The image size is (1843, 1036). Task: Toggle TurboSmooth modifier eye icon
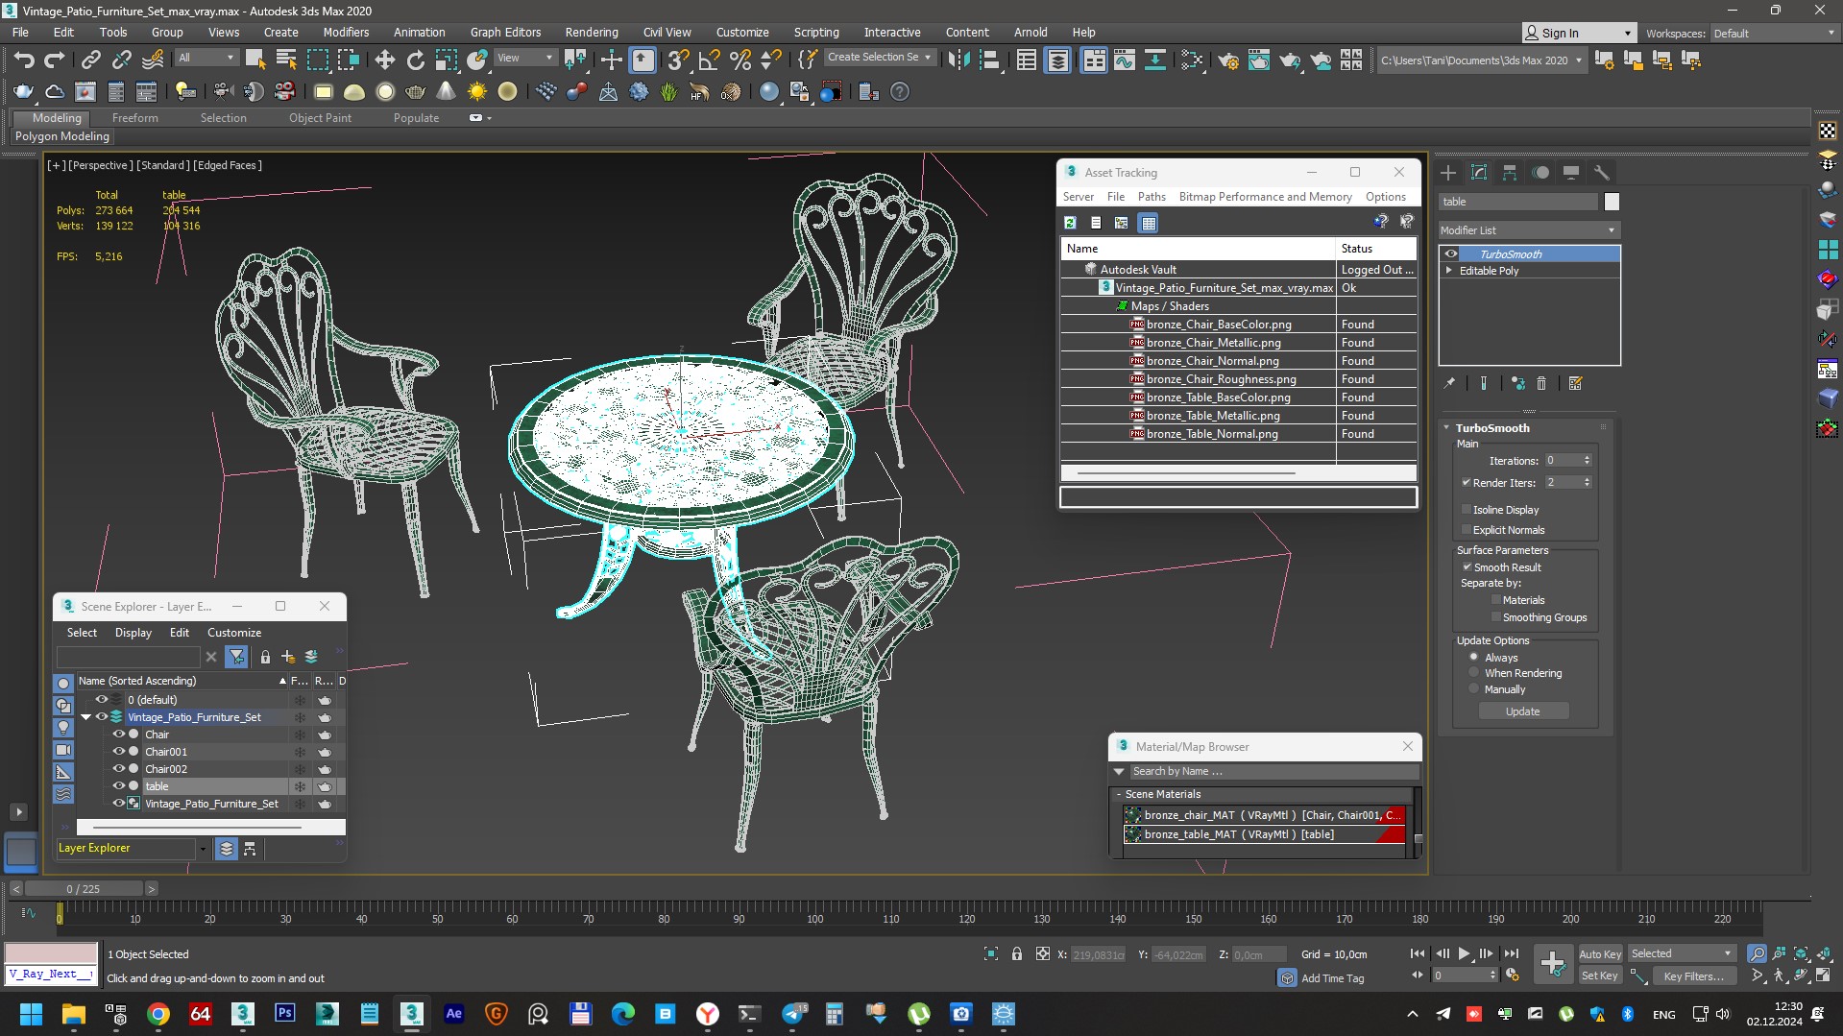(x=1451, y=254)
